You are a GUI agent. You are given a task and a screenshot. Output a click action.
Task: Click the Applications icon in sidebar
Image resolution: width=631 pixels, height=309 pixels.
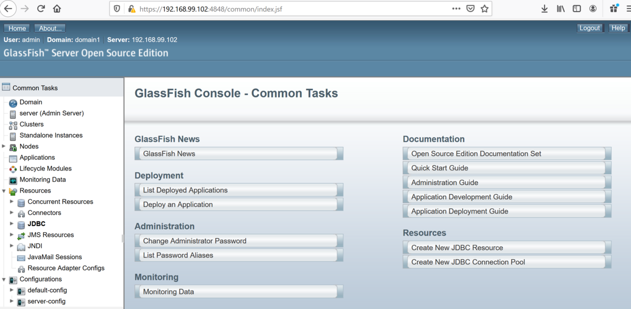click(13, 158)
